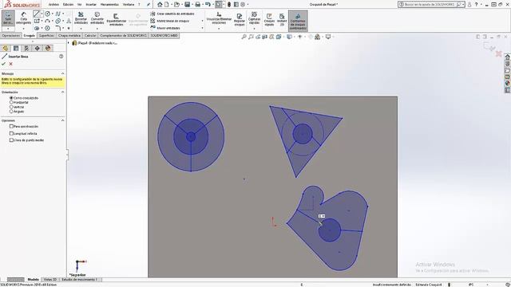This screenshot has height=287, width=511.
Task: Enable Para construcción checkbox
Action: pyautogui.click(x=11, y=126)
